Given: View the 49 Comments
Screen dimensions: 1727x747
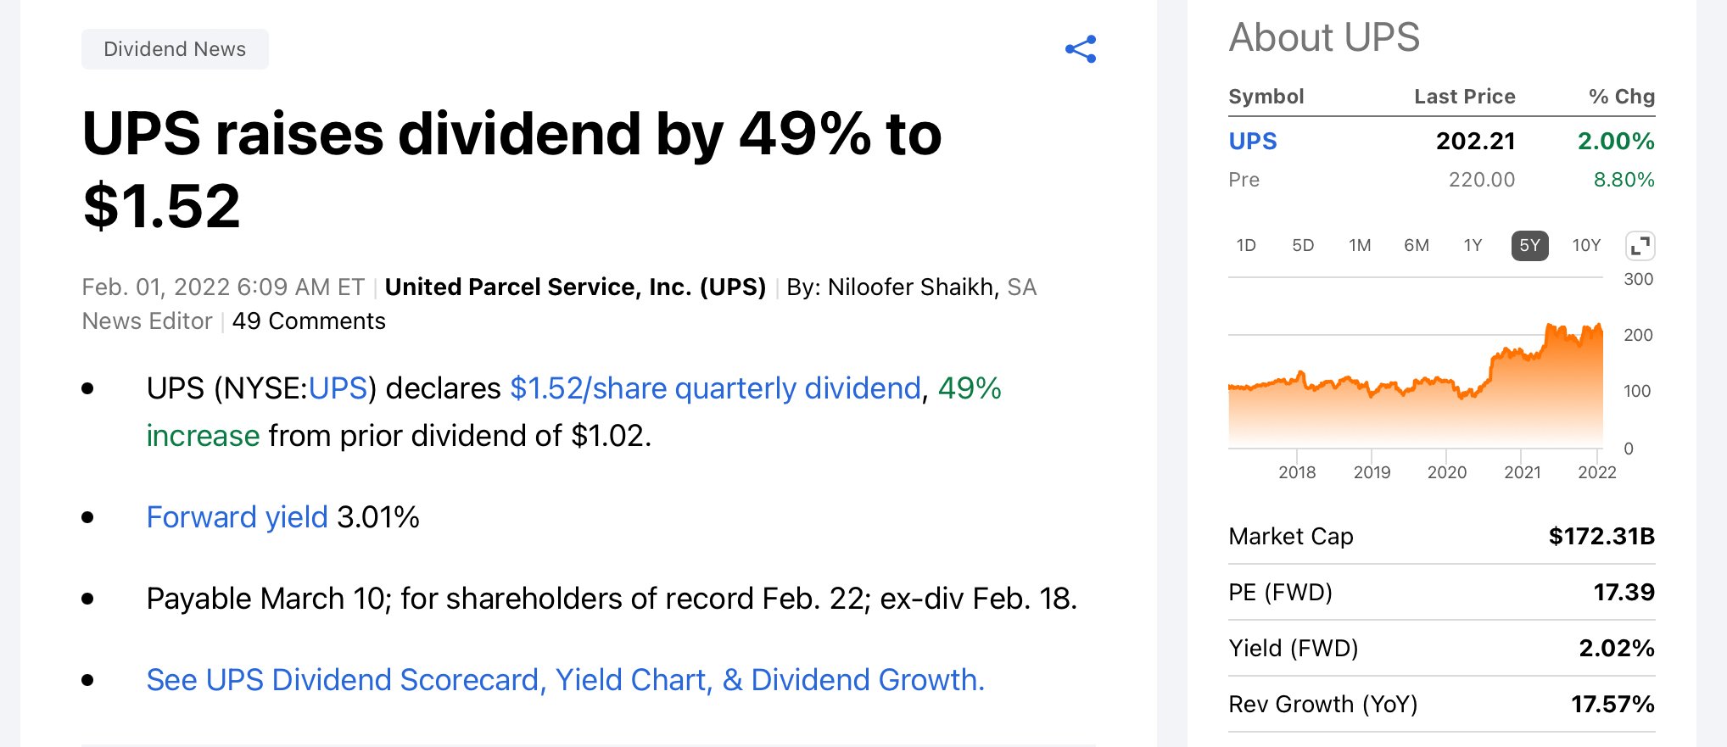Looking at the screenshot, I should pos(309,321).
